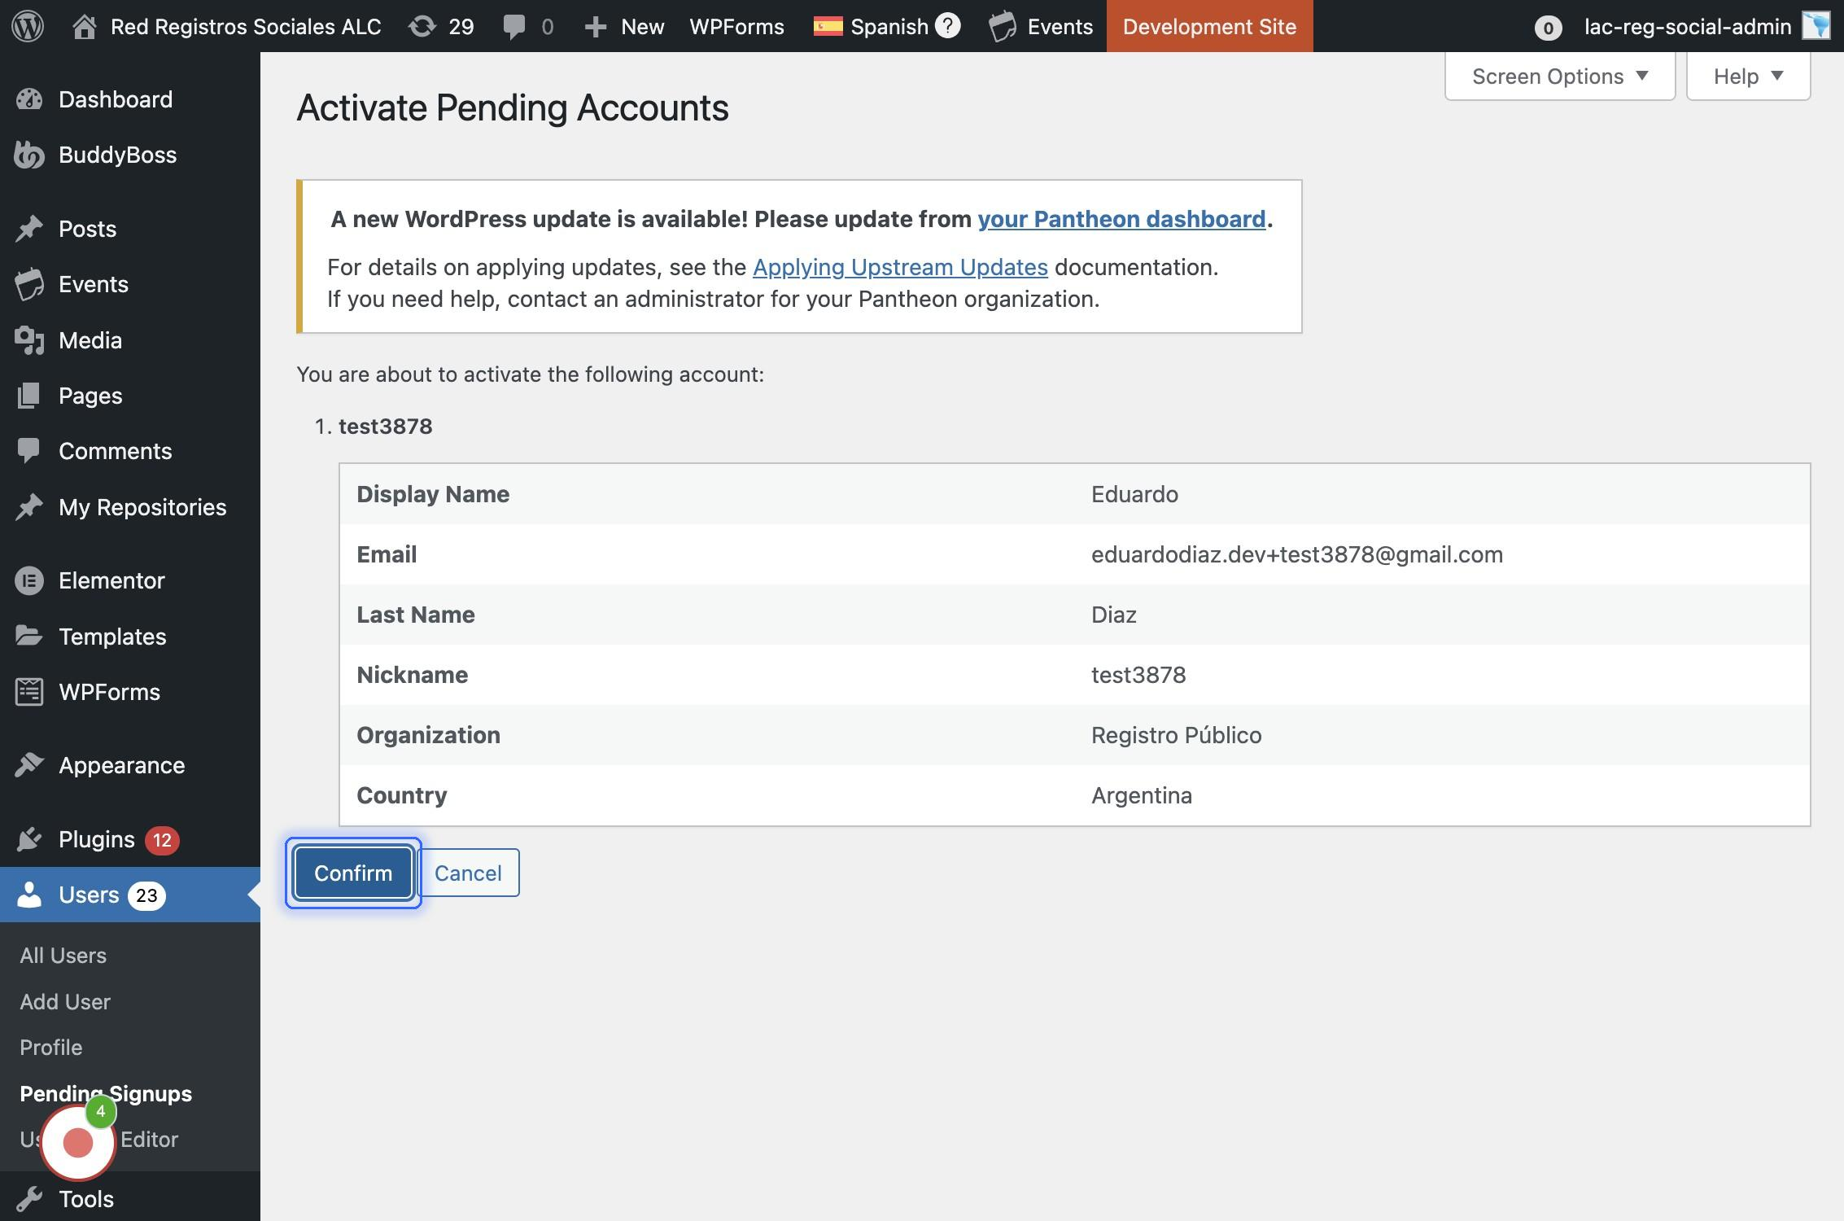Follow the your Pantheon dashboard link
This screenshot has width=1844, height=1221.
(x=1121, y=219)
